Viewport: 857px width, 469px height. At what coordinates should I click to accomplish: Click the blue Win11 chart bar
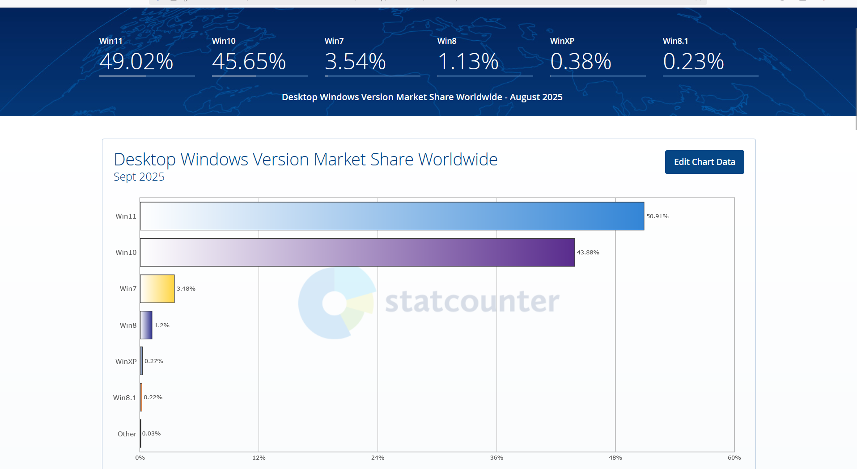pyautogui.click(x=392, y=216)
